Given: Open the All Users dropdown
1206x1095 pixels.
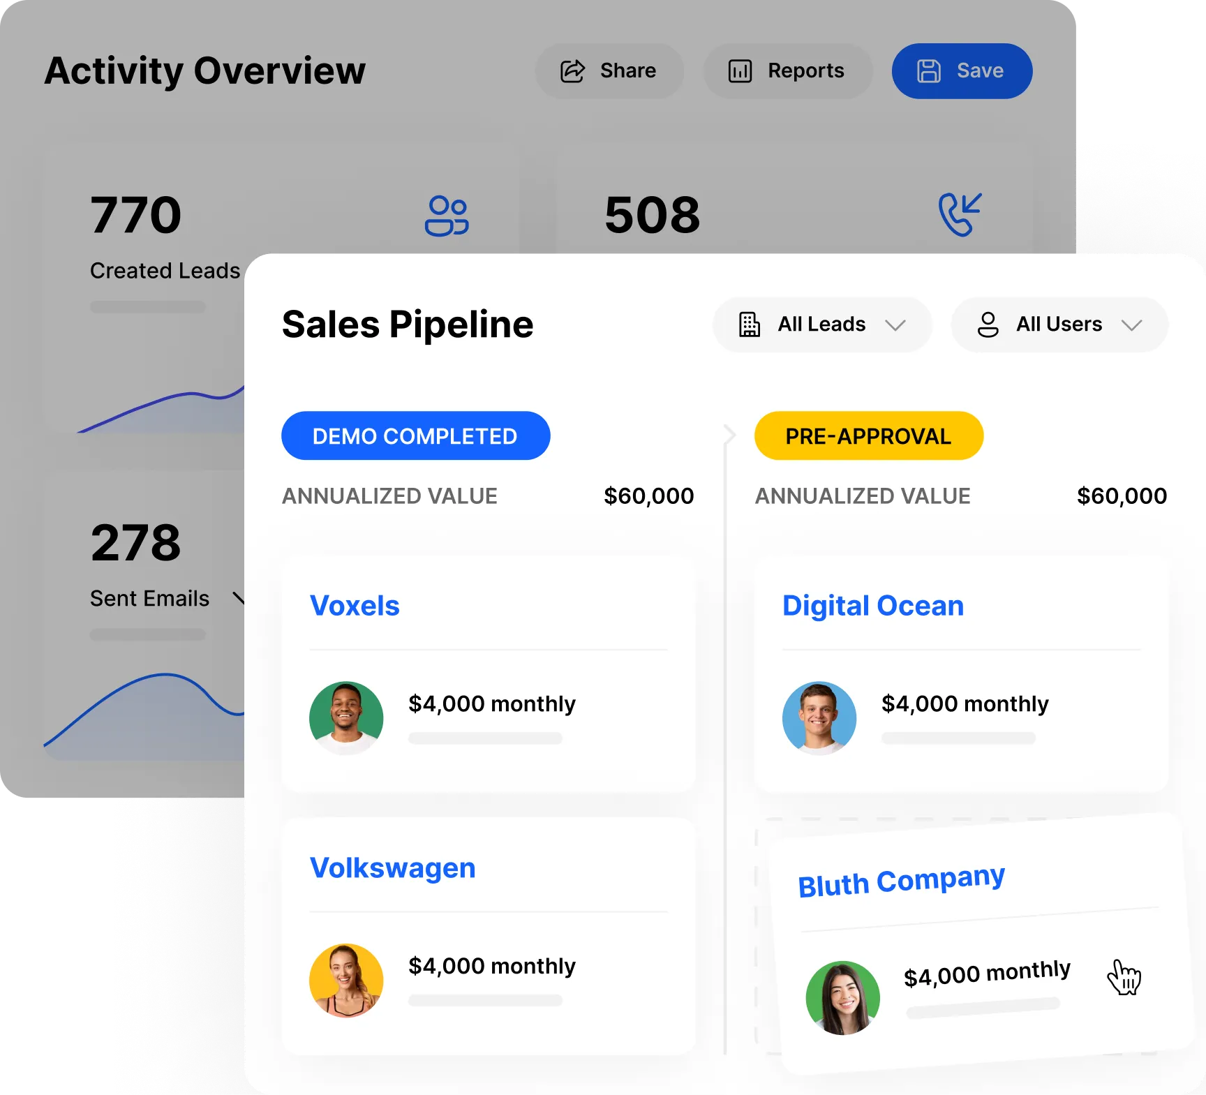Looking at the screenshot, I should [x=1059, y=325].
